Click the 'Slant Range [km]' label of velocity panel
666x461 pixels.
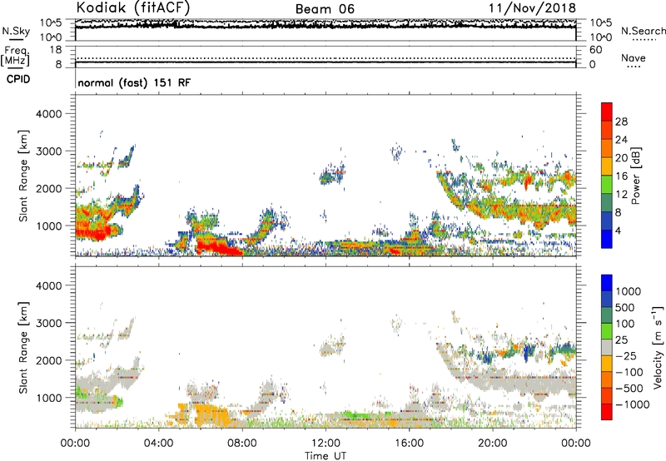23,347
